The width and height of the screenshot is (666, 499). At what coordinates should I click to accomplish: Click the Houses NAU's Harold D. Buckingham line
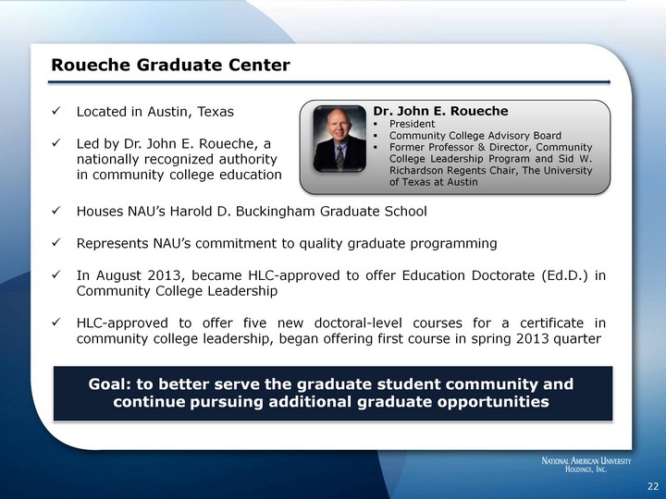[x=252, y=212]
